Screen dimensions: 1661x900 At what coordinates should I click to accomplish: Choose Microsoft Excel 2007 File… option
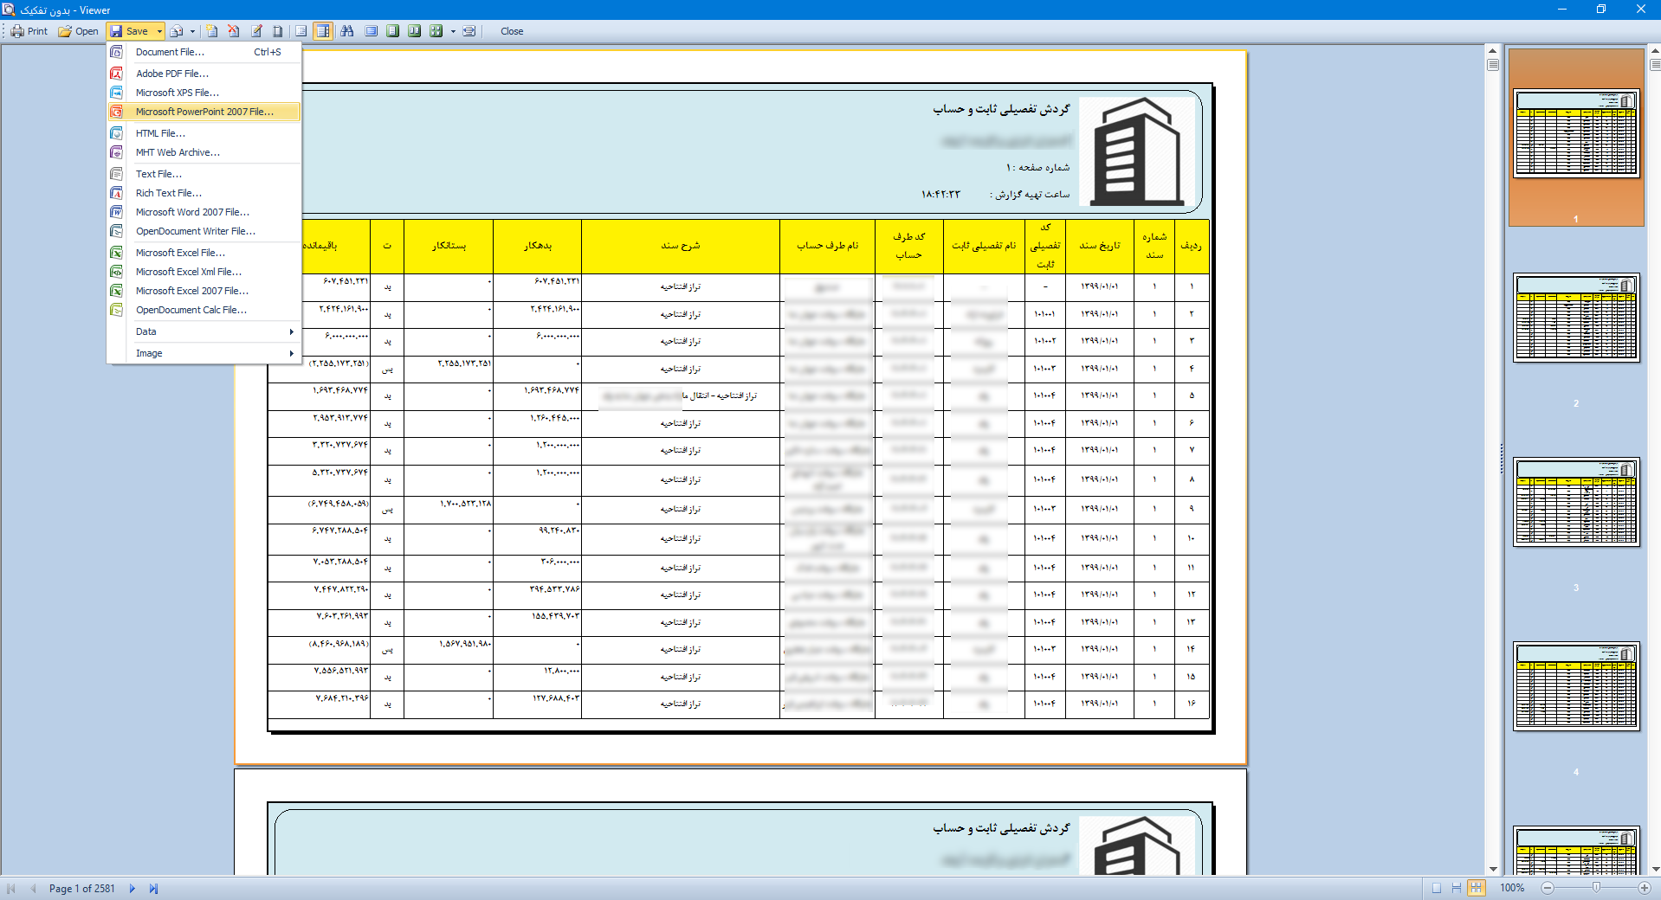coord(204,291)
